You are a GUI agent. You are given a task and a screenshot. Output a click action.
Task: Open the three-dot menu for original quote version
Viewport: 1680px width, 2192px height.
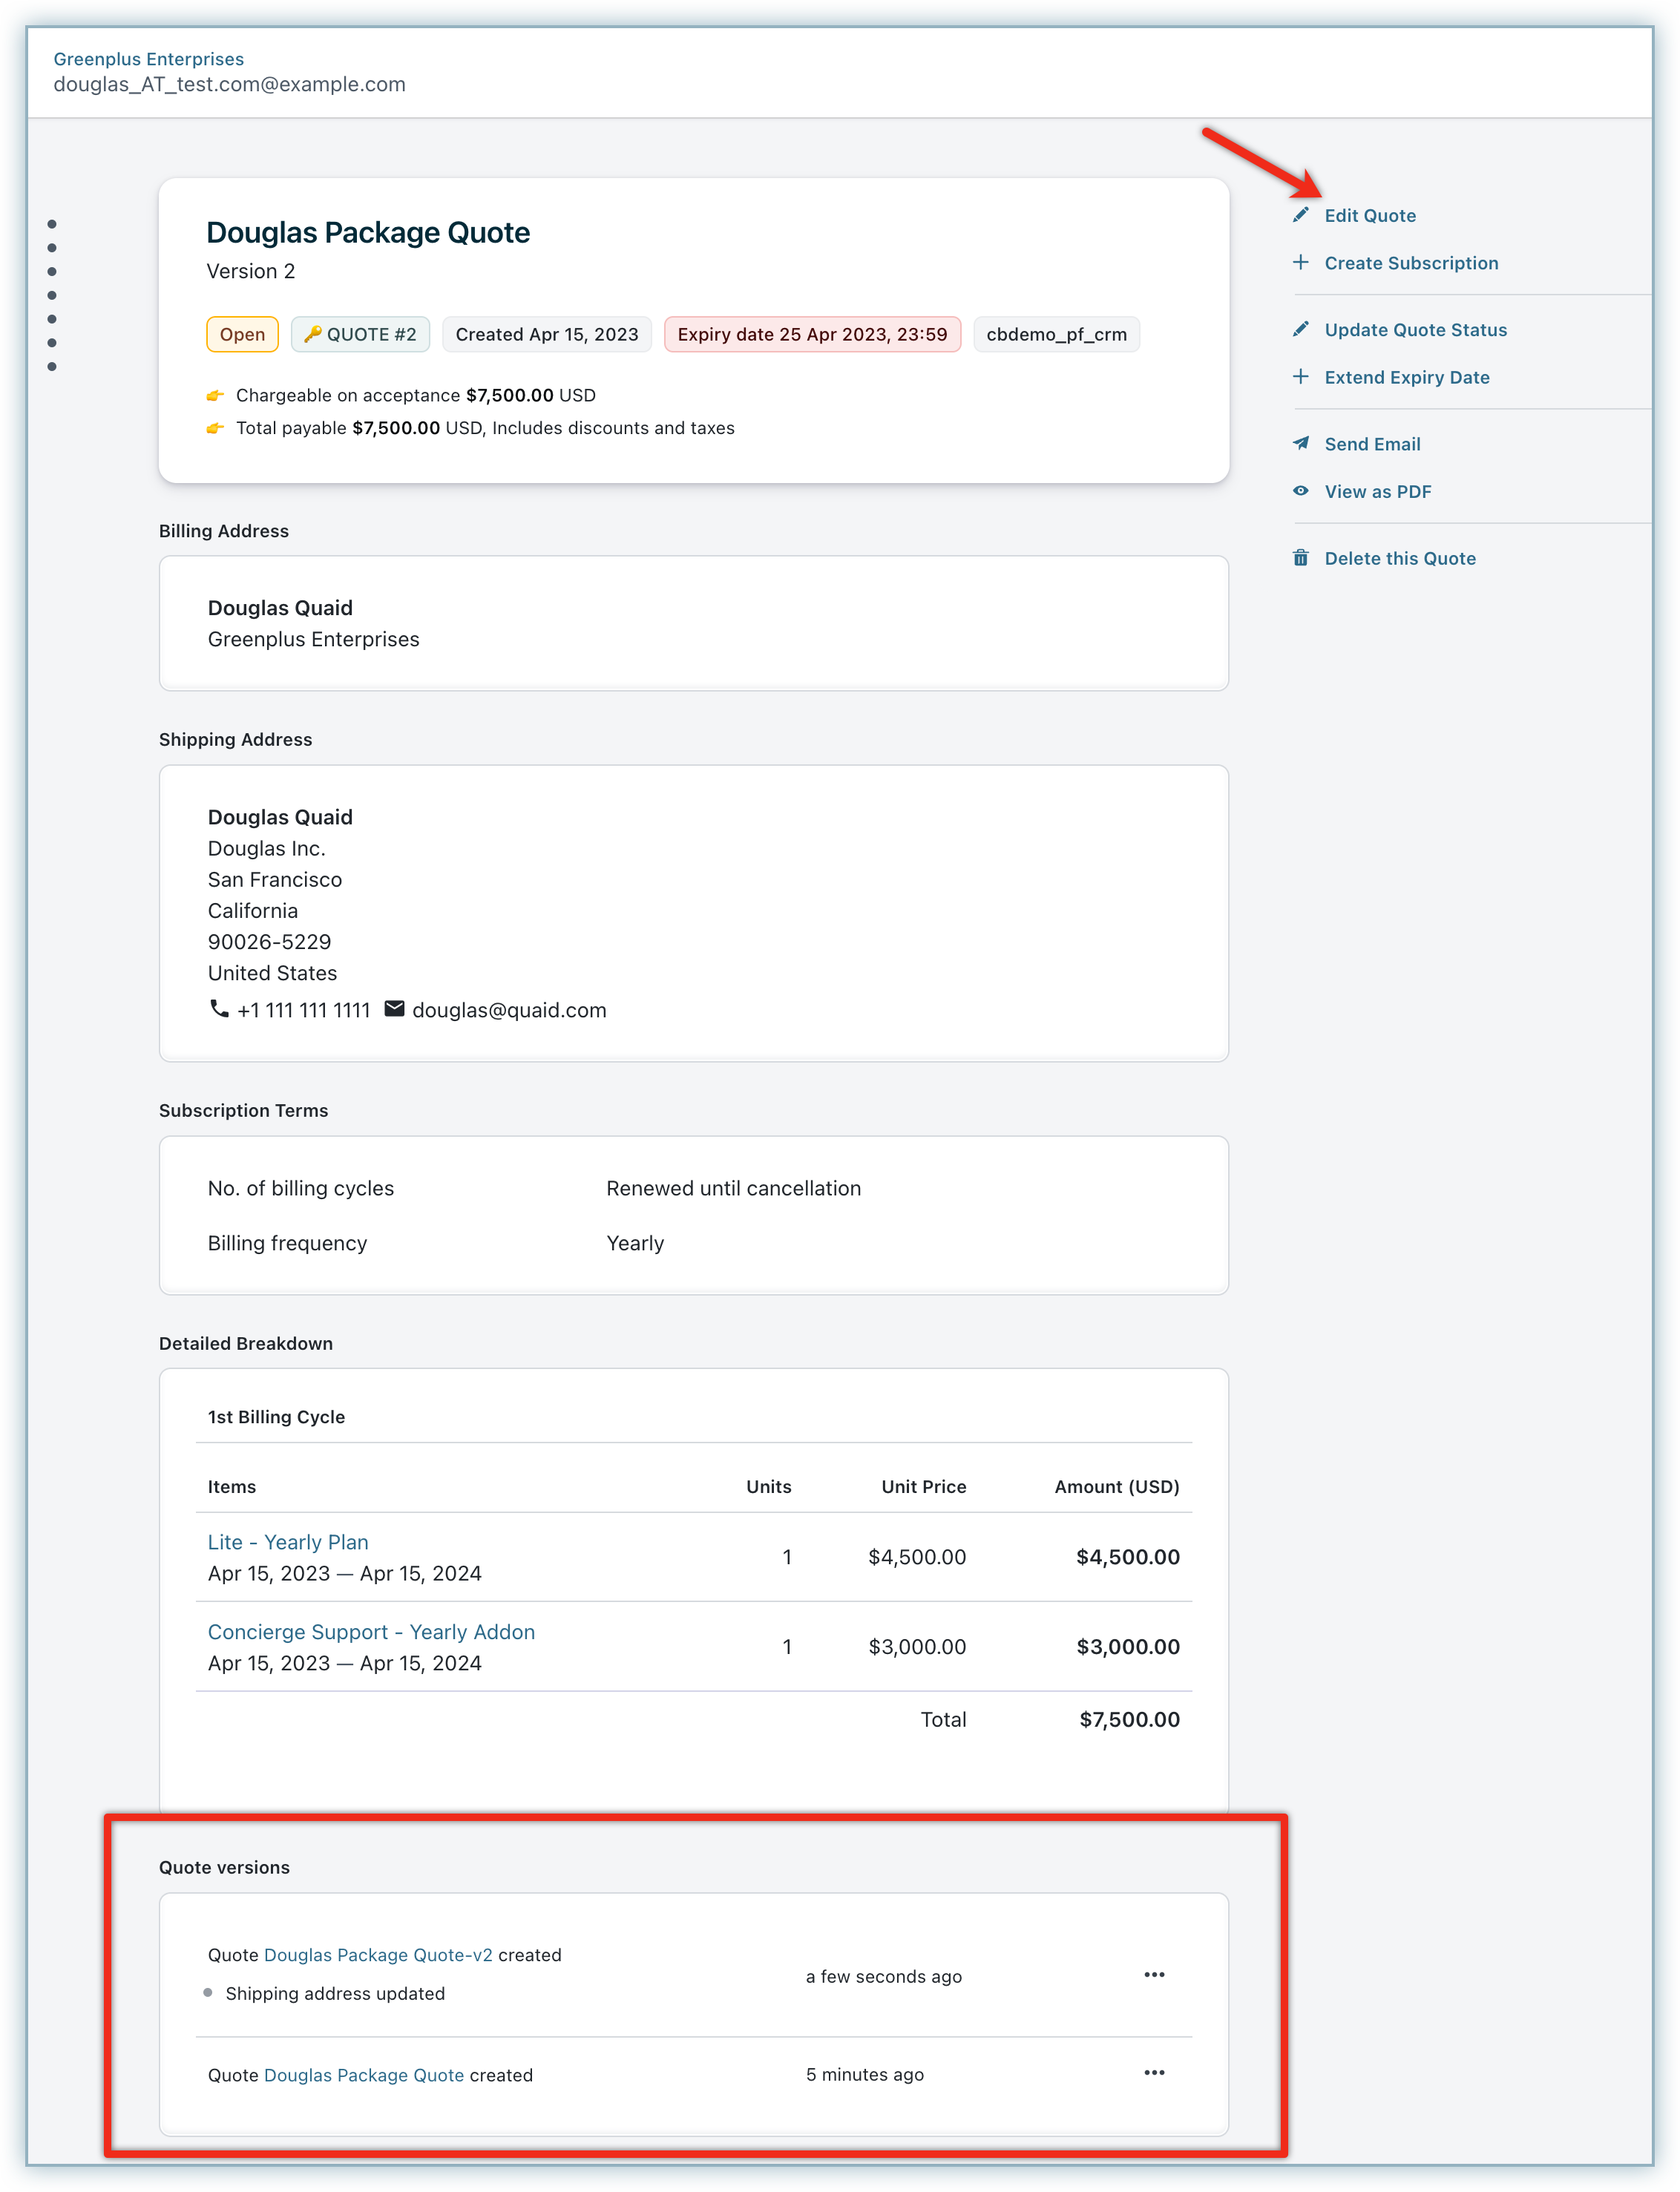[1154, 2073]
